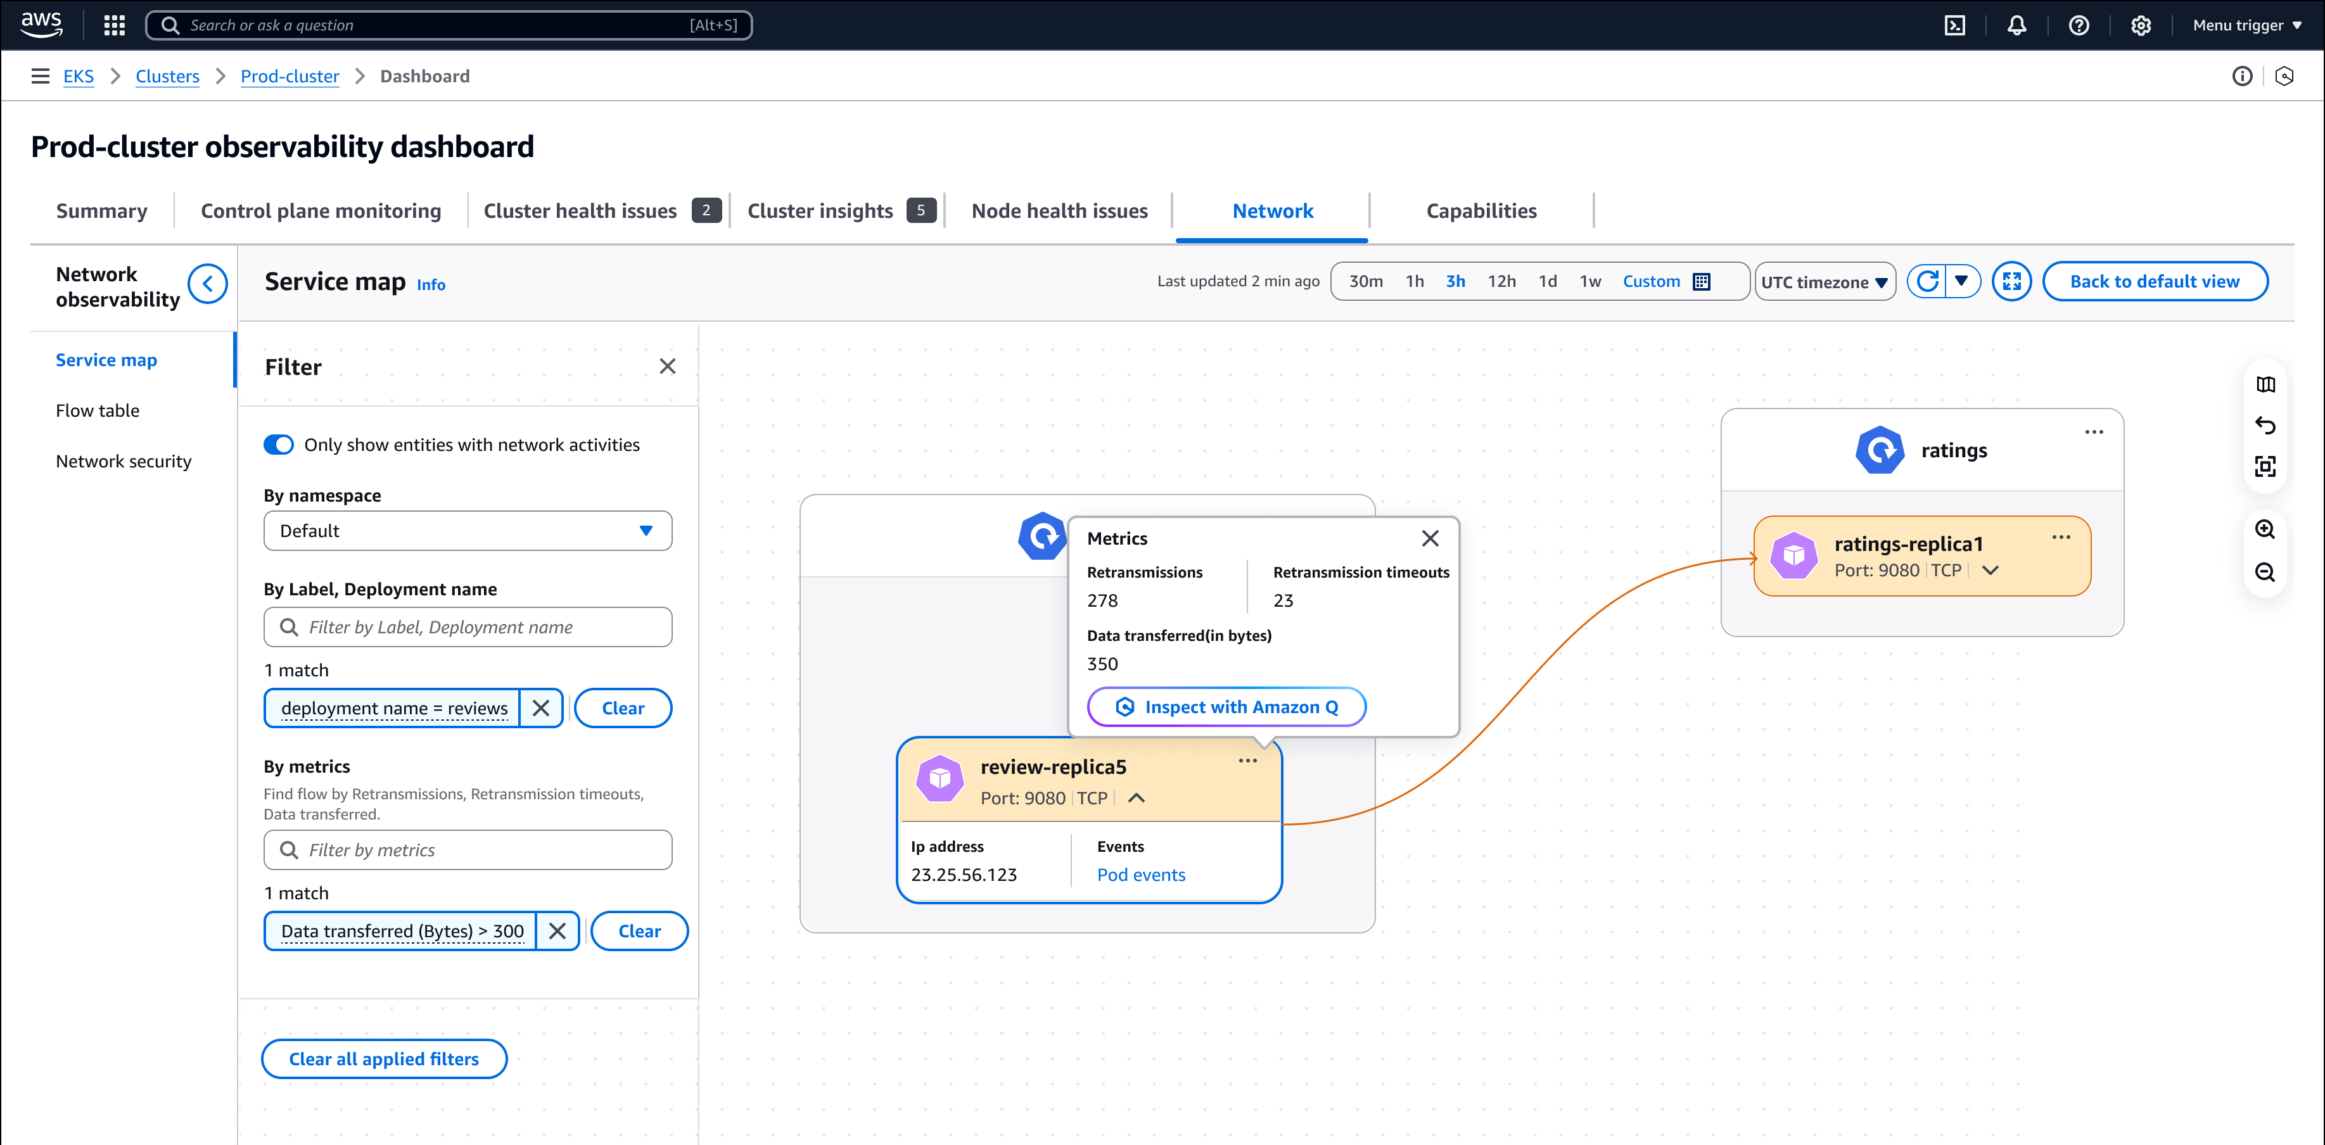Toggle Only show entities with network activities
2325x1145 pixels.
pyautogui.click(x=279, y=445)
